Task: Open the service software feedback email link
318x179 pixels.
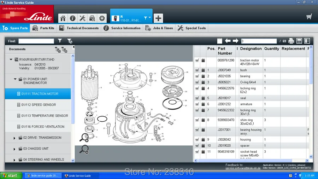Action: [243, 168]
